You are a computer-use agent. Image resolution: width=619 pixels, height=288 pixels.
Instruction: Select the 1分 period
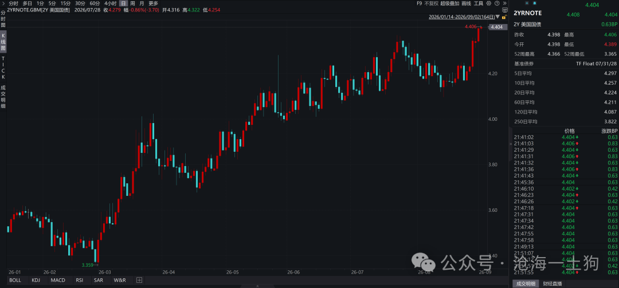[x=40, y=3]
